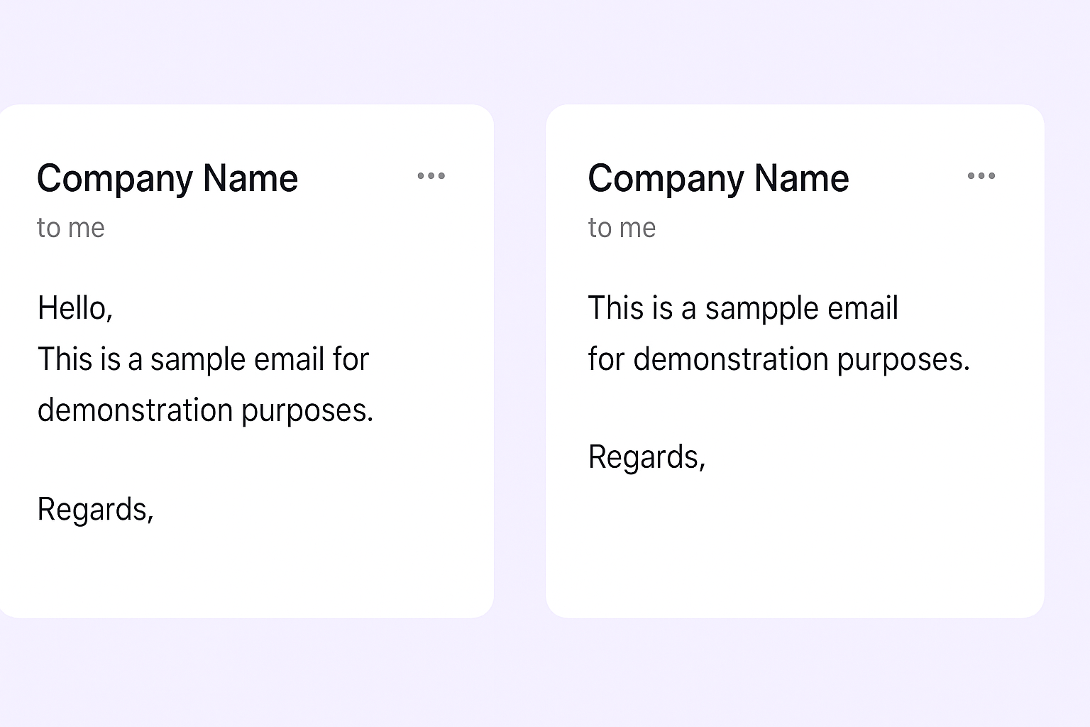The image size is (1090, 727).
Task: Click the word 'Name' in the Hello email's sender
Action: point(251,178)
